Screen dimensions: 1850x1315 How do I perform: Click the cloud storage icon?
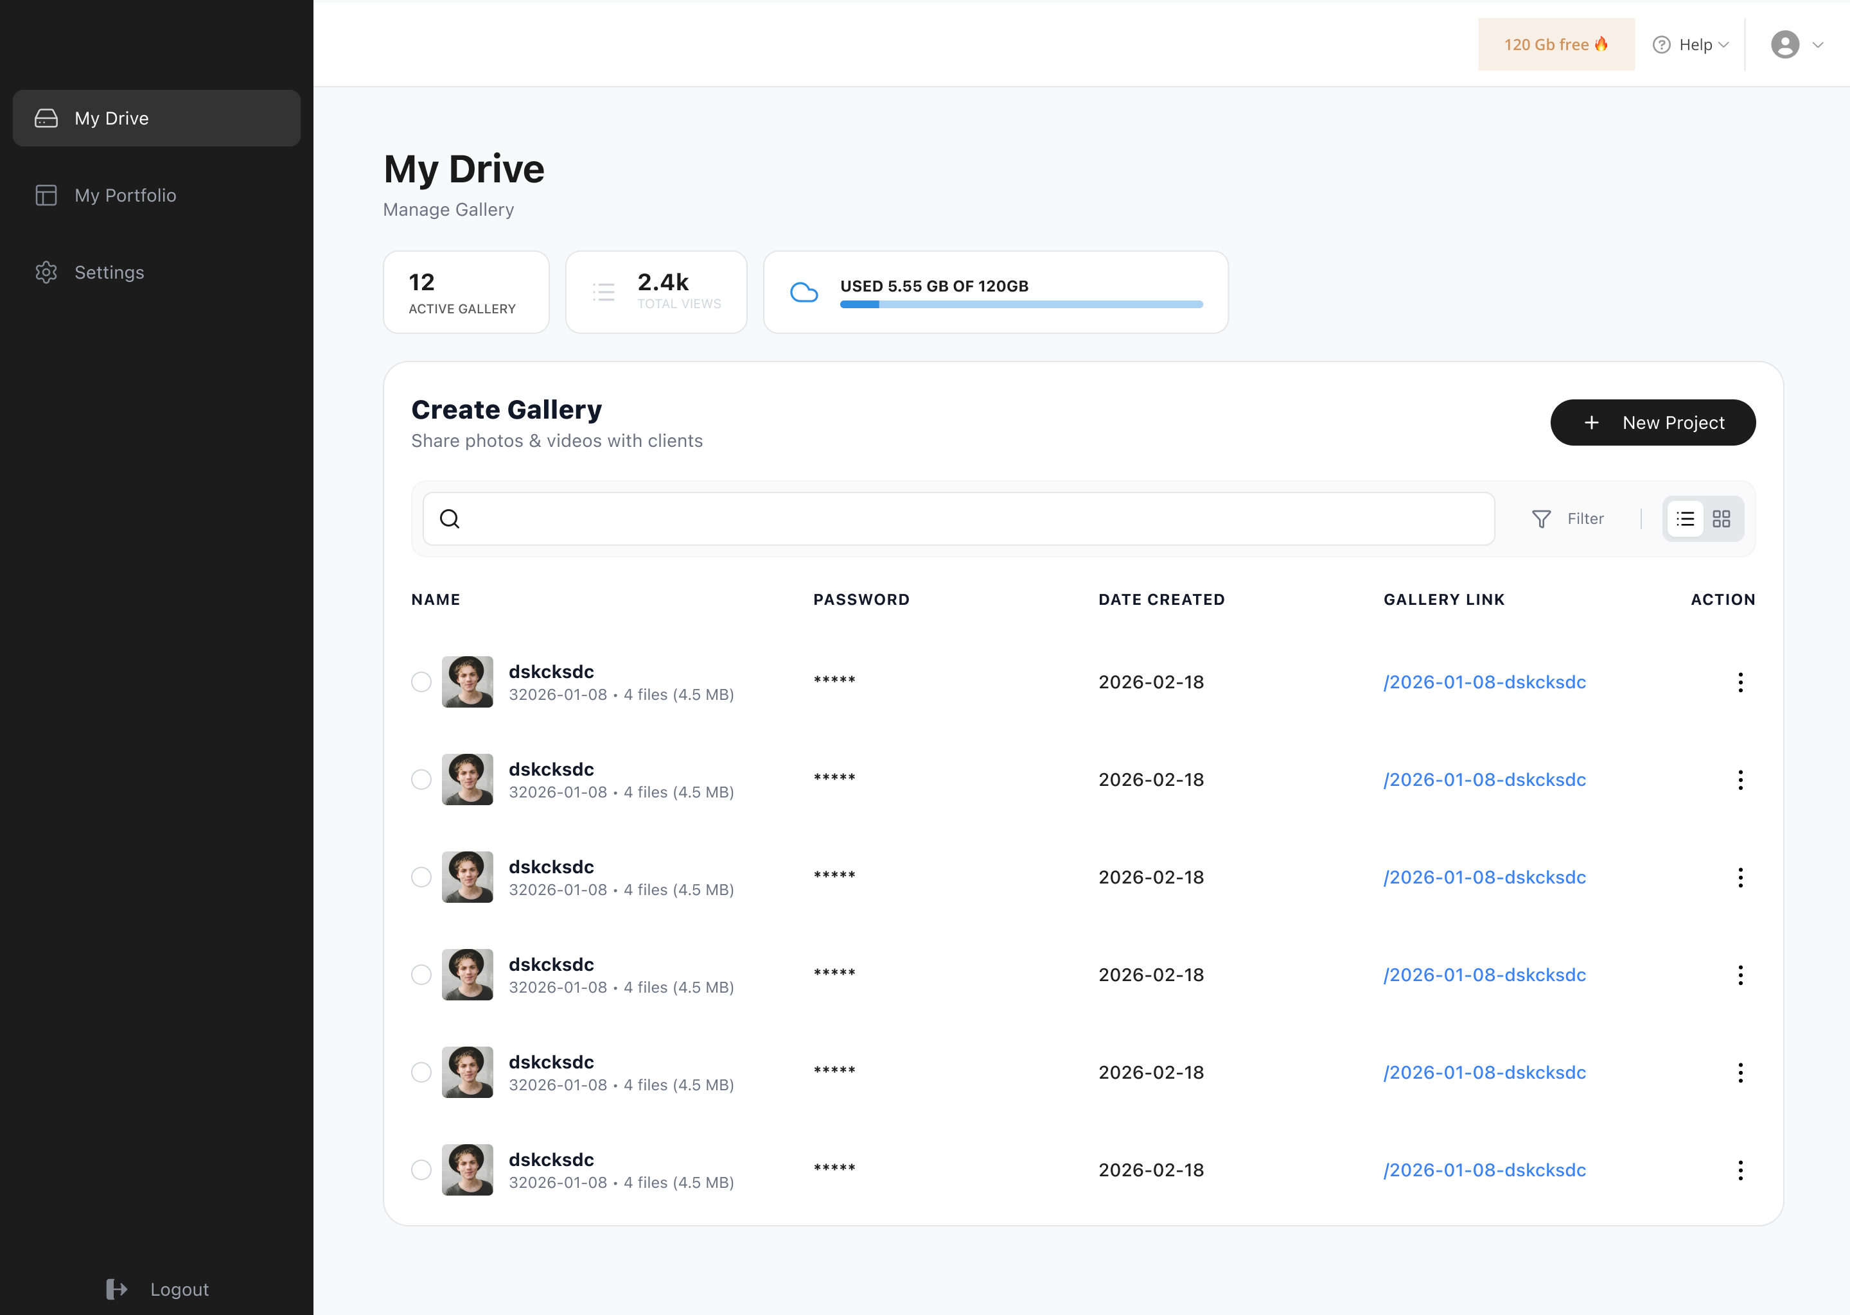coord(804,292)
